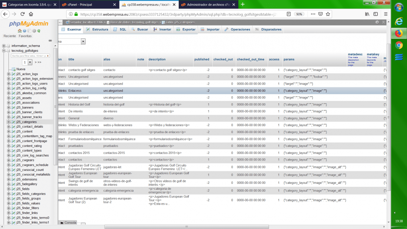Image resolution: width=407 pixels, height=229 pixels.
Task: Open the Operaciones tab
Action: (237, 29)
